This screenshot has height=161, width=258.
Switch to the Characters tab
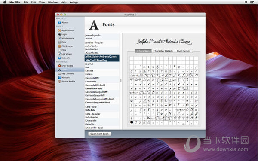point(143,51)
